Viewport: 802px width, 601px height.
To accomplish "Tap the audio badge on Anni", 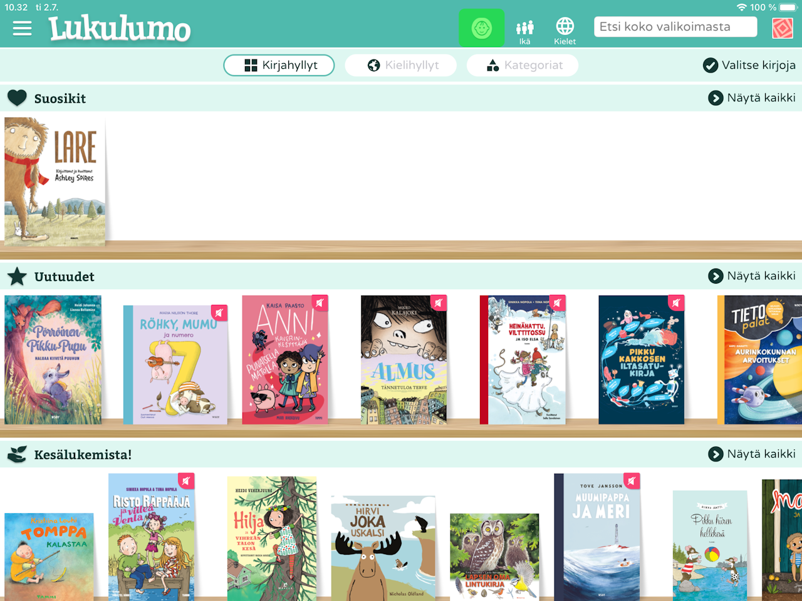I will point(320,303).
